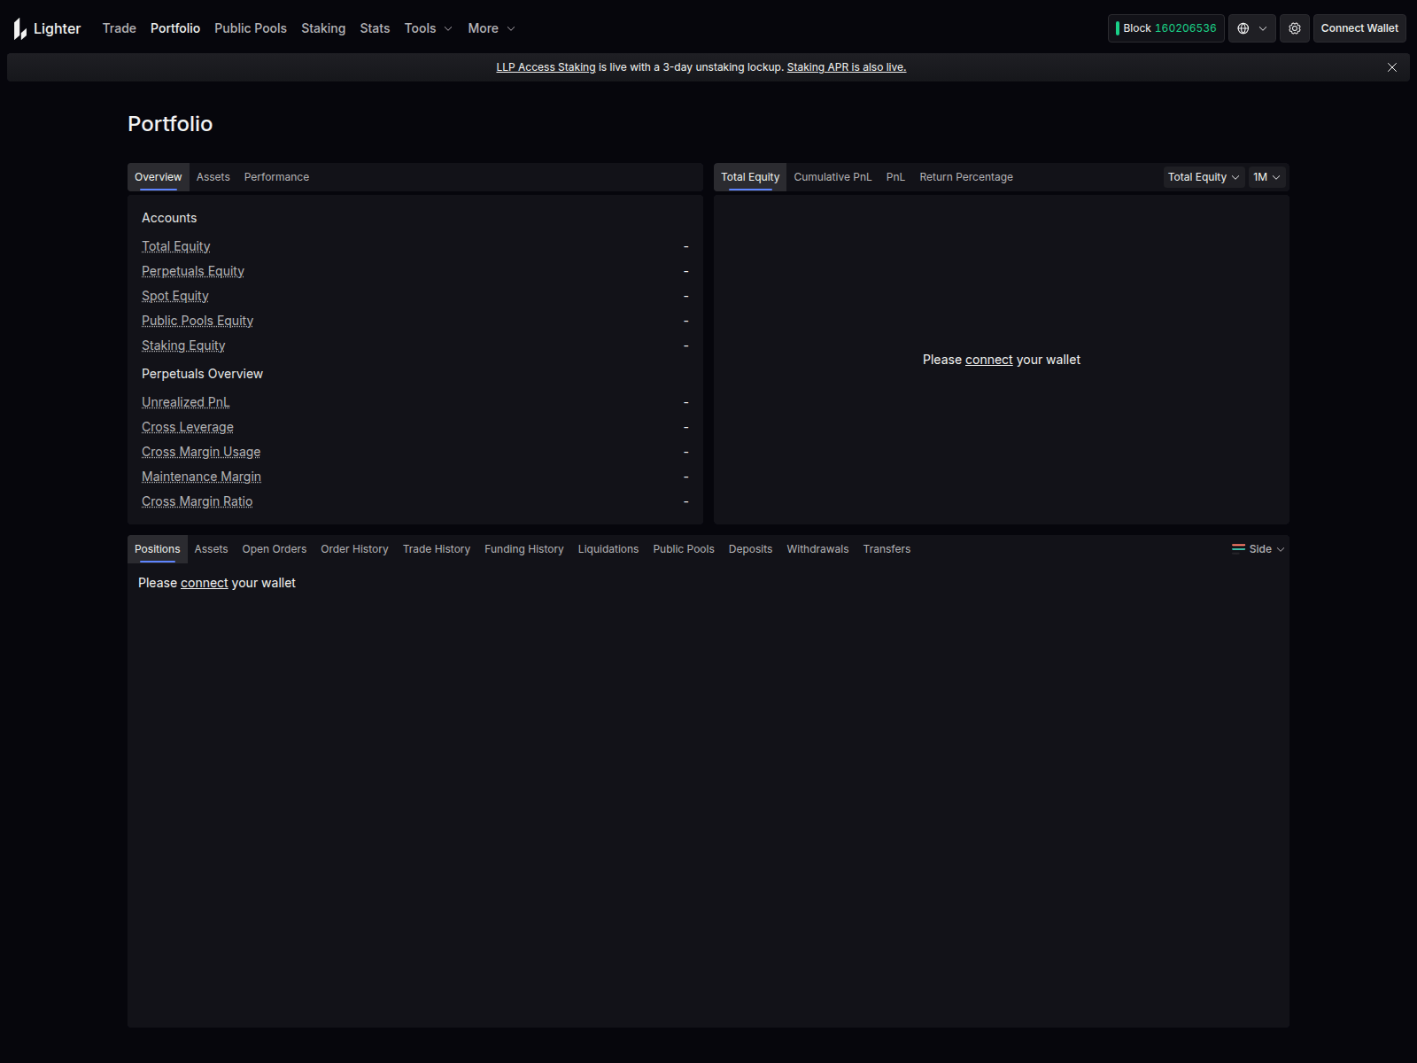This screenshot has height=1063, width=1417.
Task: Select the Total Equity chart tab
Action: click(750, 177)
